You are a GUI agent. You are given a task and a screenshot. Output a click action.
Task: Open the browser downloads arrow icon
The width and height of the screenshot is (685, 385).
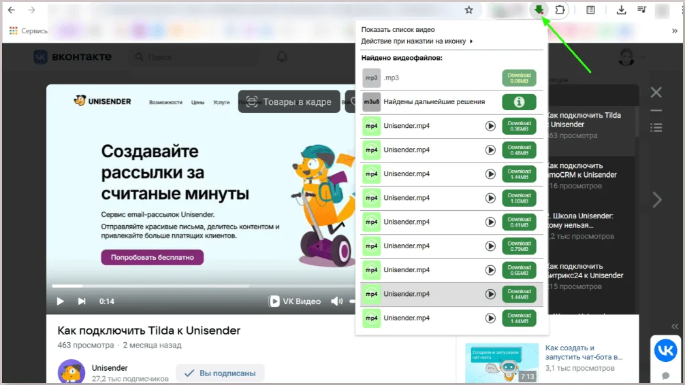tap(621, 10)
